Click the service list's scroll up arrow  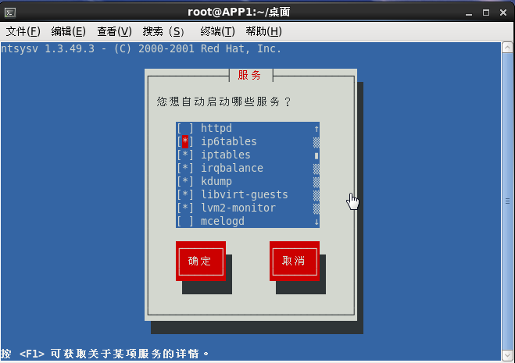(x=317, y=129)
